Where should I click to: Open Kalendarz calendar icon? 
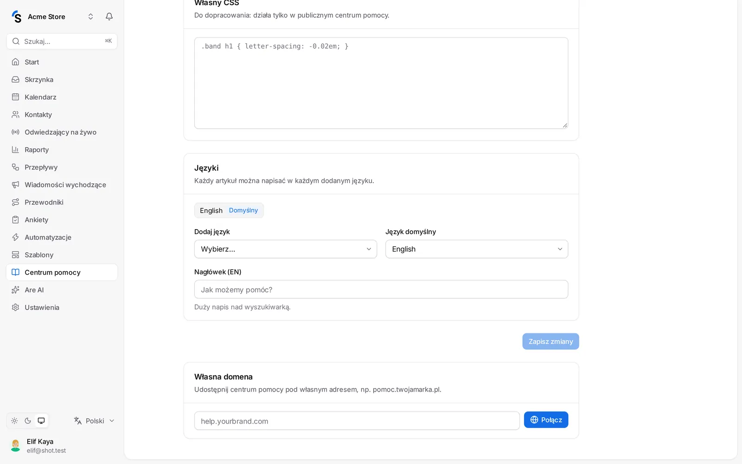(x=15, y=97)
